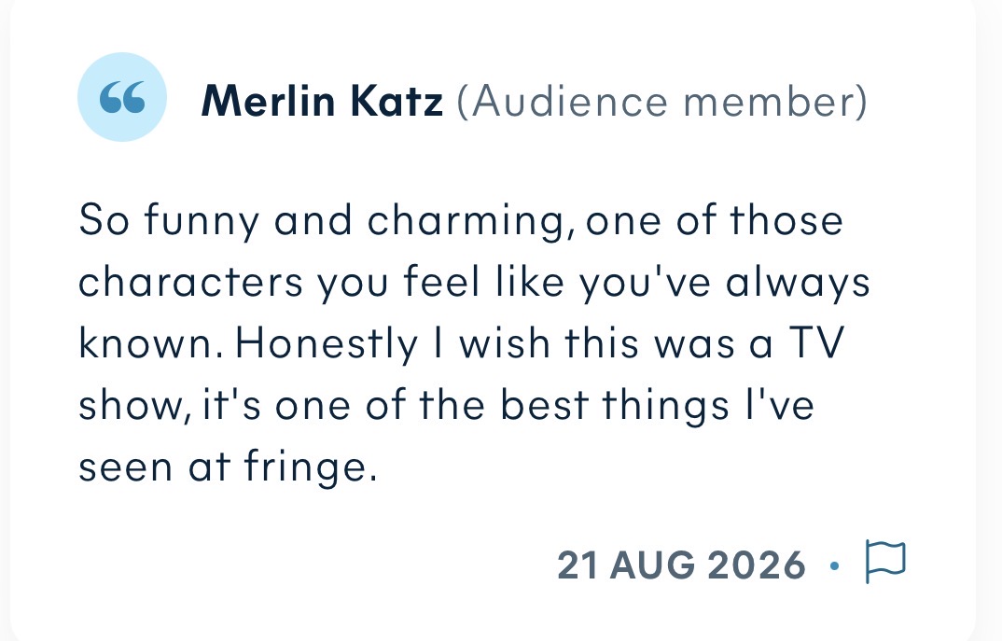This screenshot has width=1002, height=641.
Task: Click the Audience member label
Action: 662,102
